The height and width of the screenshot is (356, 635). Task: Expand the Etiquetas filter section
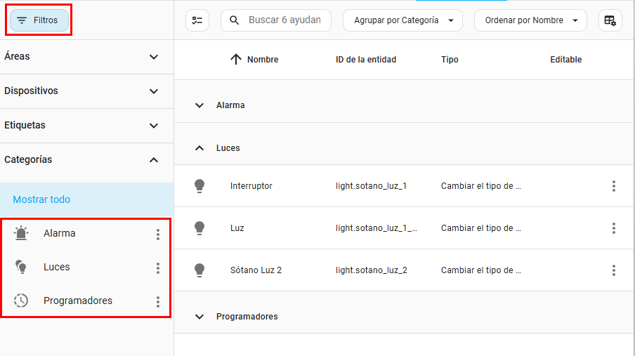154,126
